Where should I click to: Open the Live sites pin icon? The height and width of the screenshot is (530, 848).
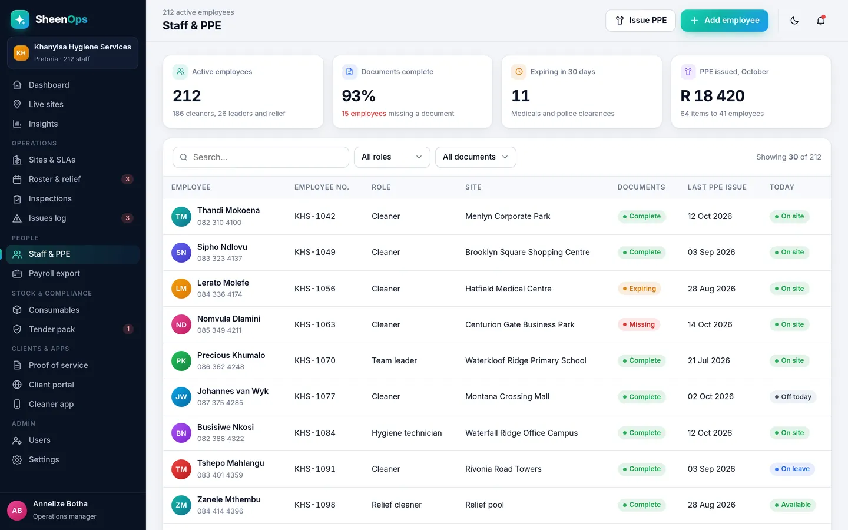click(17, 104)
